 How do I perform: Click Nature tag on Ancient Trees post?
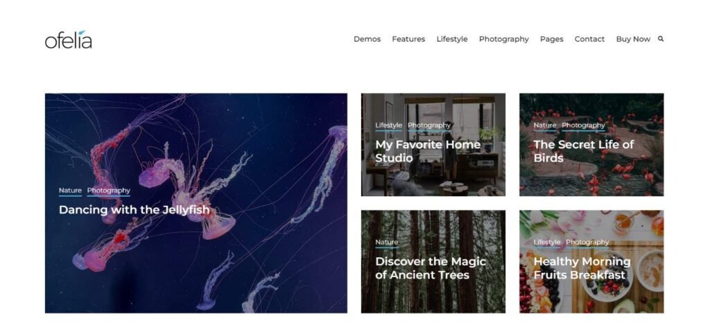coord(387,243)
